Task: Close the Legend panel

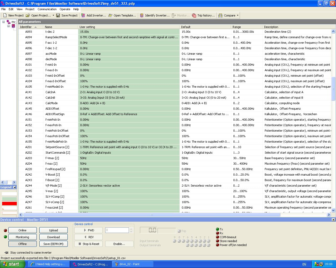Action: (x=15, y=187)
